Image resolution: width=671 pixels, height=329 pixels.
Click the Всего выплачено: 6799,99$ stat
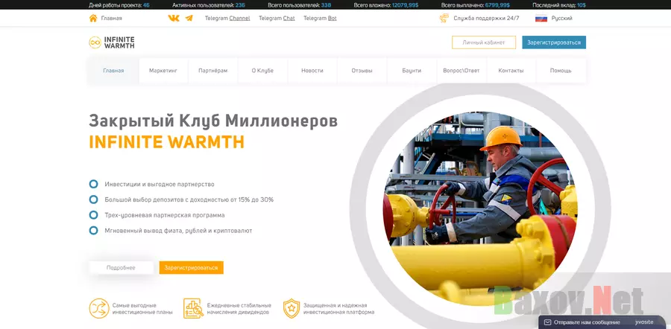coord(476,5)
